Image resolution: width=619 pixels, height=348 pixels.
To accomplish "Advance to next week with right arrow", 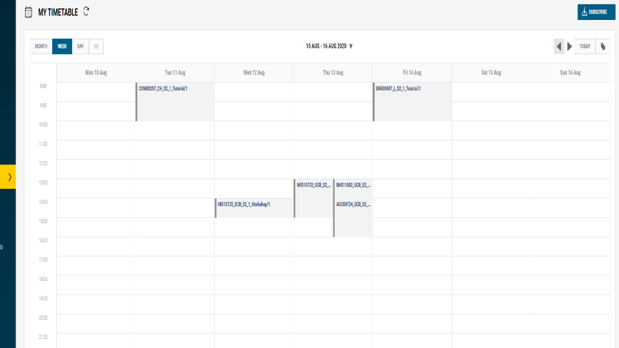I will click(x=569, y=46).
